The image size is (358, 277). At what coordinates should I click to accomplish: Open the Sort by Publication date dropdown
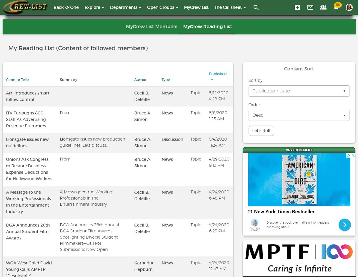(x=299, y=91)
